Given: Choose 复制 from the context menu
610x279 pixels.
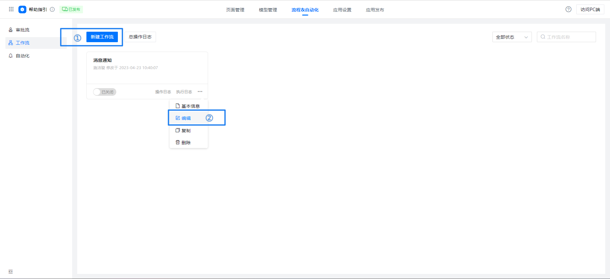Looking at the screenshot, I should (x=188, y=130).
